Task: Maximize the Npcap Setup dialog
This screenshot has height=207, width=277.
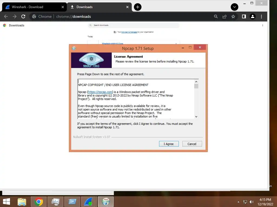Action: 190,47
